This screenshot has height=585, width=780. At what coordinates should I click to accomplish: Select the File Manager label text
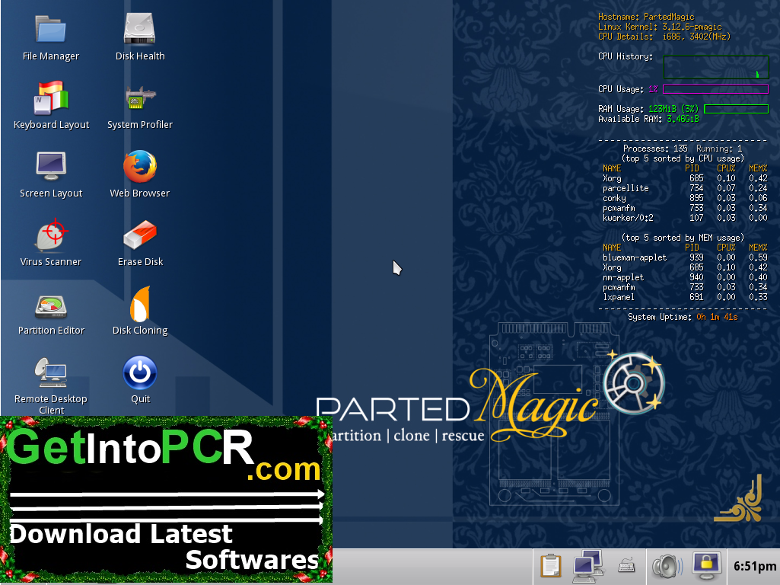click(51, 56)
